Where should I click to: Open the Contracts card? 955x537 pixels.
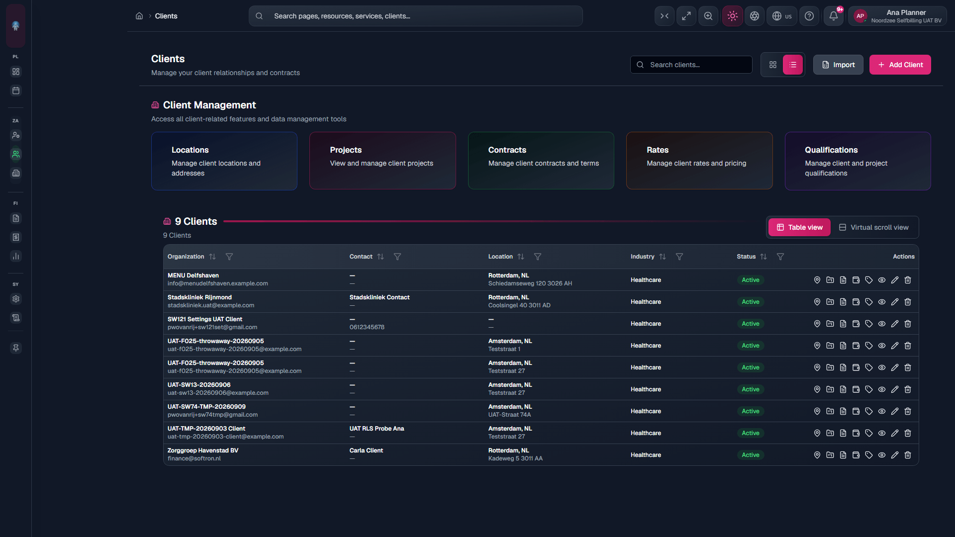[x=541, y=161]
